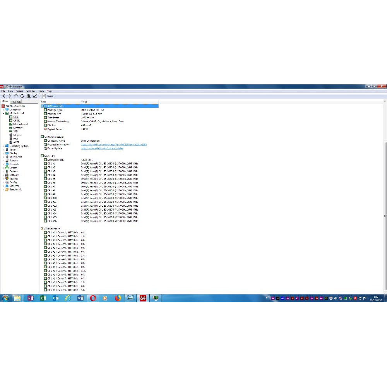This screenshot has width=387, height=387.
Task: Select the Motherboard sub-item under Motherboard
Action: tap(20, 124)
